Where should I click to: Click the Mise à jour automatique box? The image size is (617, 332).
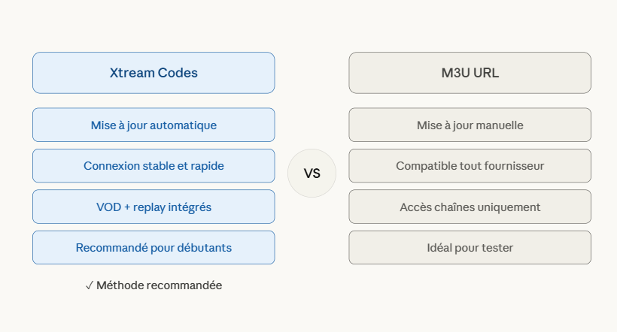pos(153,125)
